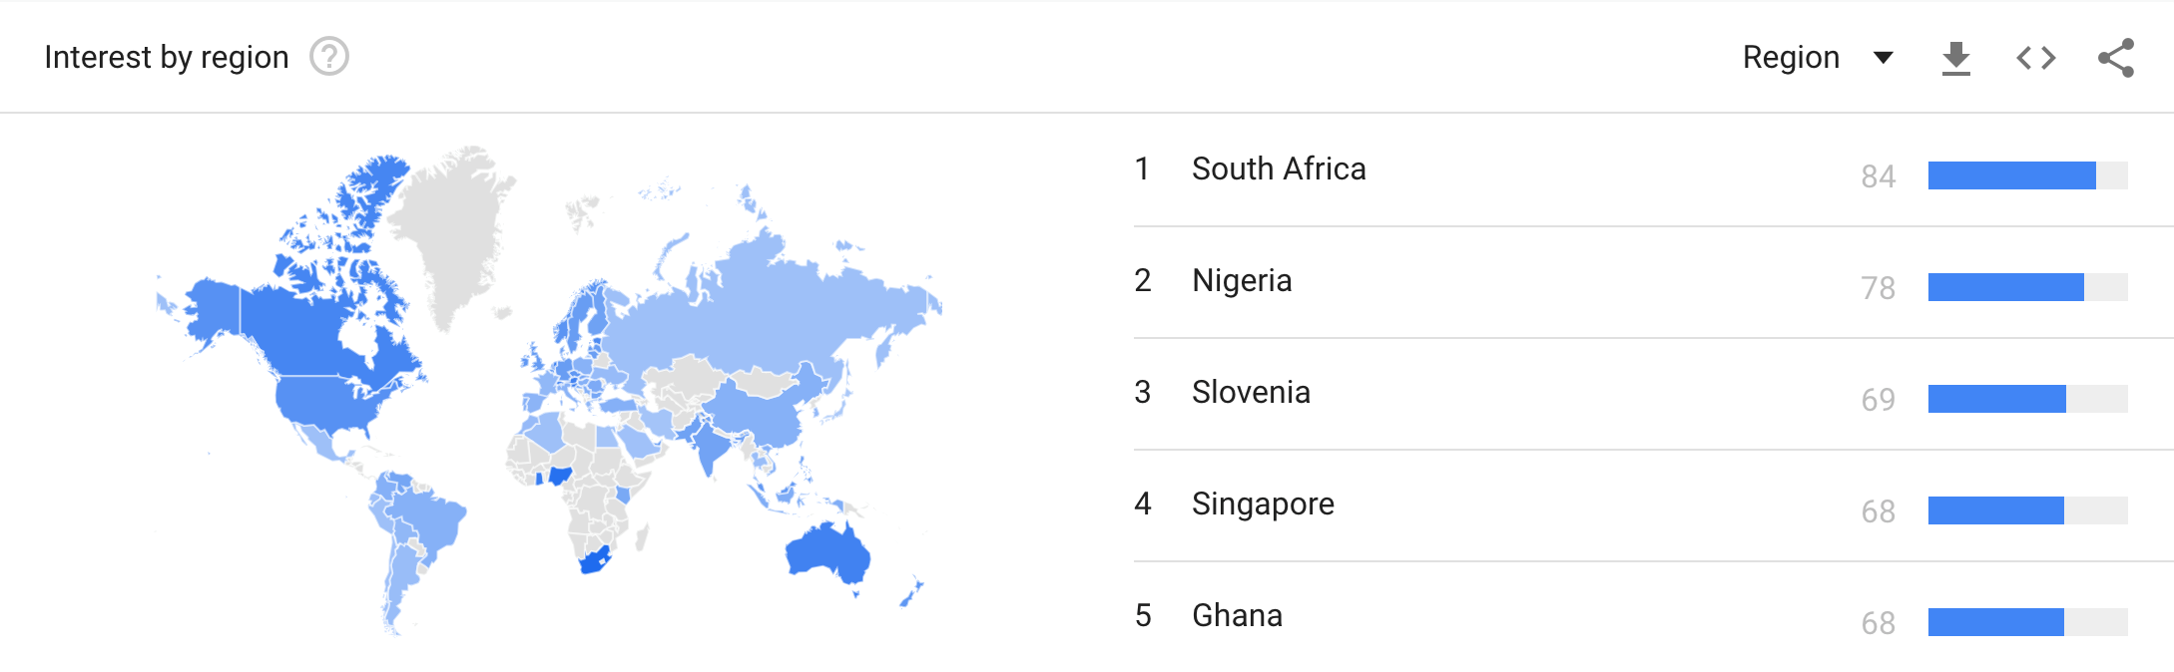Viewport: 2174px width, 672px height.
Task: Click Nigeria's blue interest bar
Action: click(2005, 287)
